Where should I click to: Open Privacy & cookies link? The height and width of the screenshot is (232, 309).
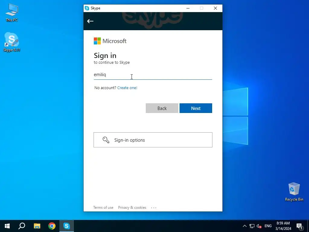[x=132, y=208]
